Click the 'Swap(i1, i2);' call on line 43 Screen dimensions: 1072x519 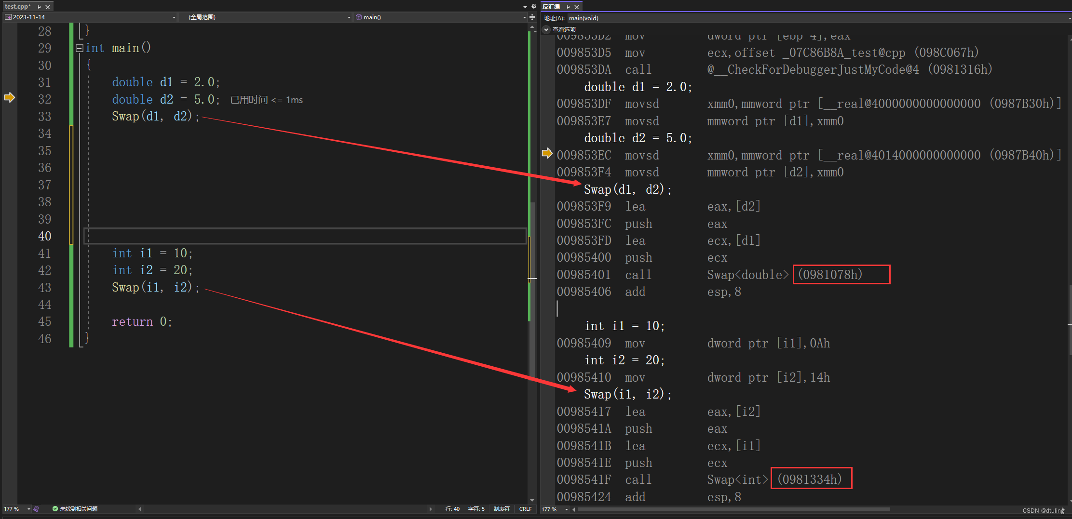[x=155, y=288]
